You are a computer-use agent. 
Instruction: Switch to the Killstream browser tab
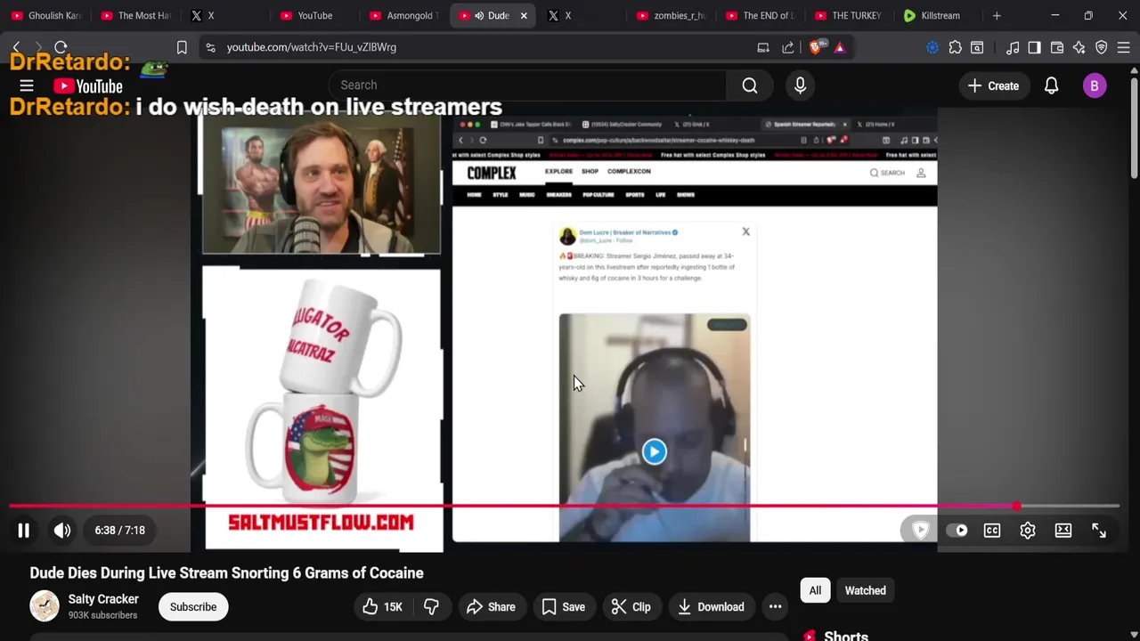click(x=939, y=15)
